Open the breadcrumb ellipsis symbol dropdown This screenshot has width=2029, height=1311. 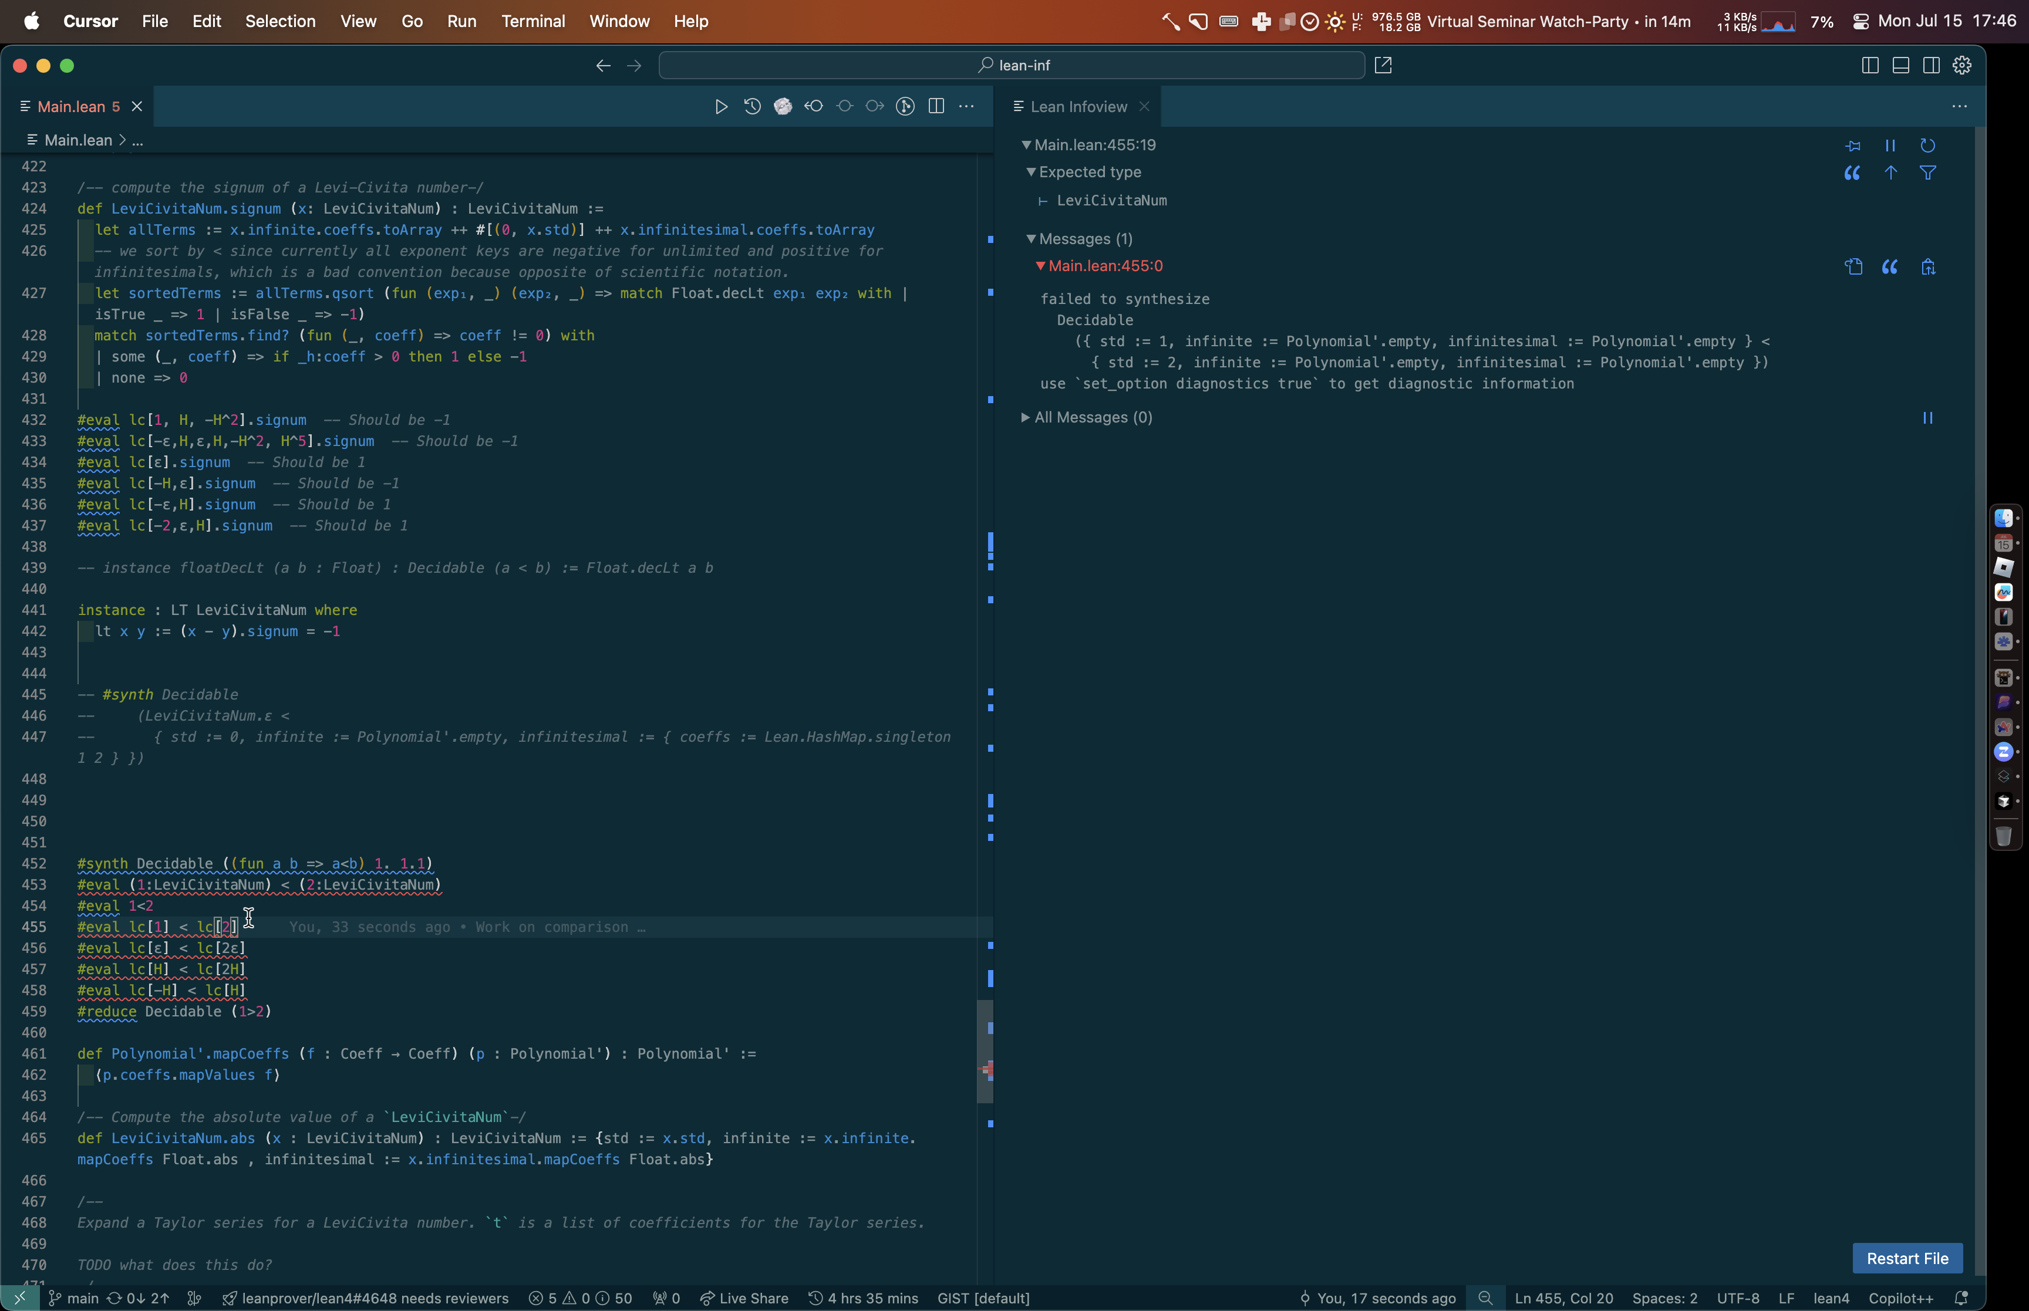tap(137, 140)
